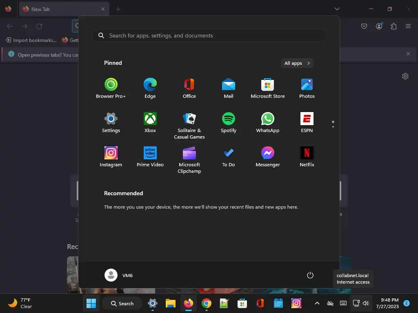Image resolution: width=418 pixels, height=313 pixels.
Task: Switch to Firefox on the taskbar
Action: [x=189, y=303]
